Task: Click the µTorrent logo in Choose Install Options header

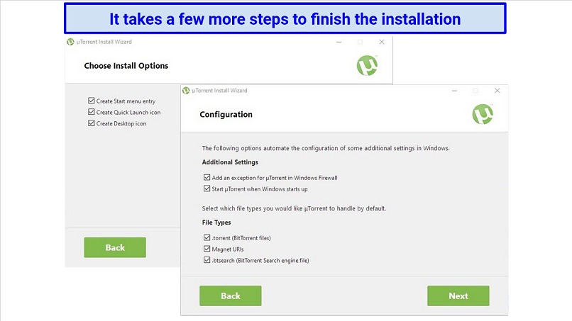Action: (367, 66)
